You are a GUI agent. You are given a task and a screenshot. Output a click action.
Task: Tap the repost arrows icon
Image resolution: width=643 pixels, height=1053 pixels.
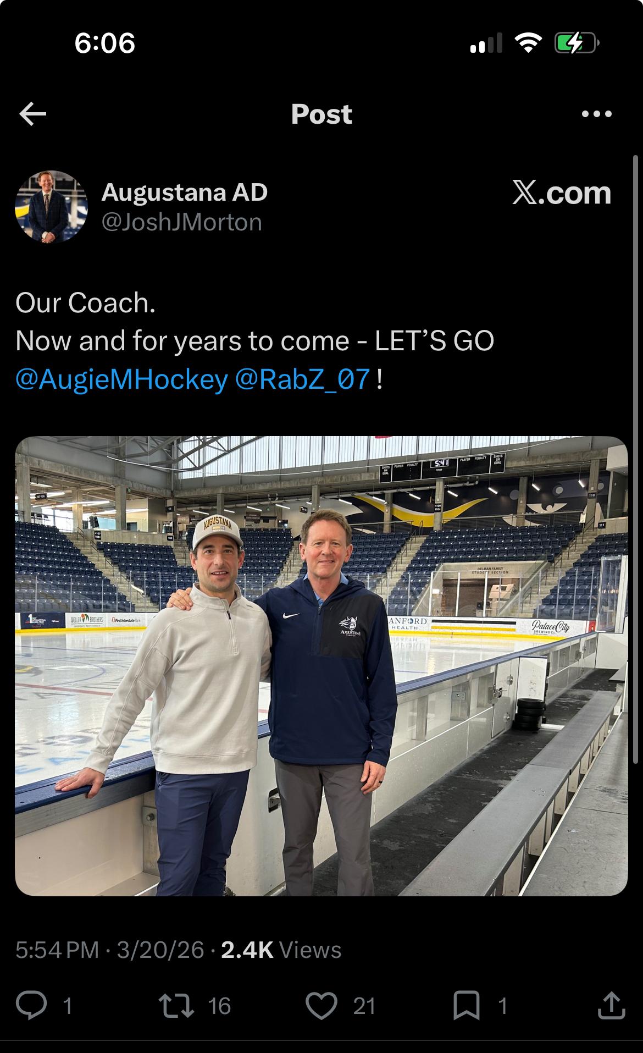[176, 1005]
